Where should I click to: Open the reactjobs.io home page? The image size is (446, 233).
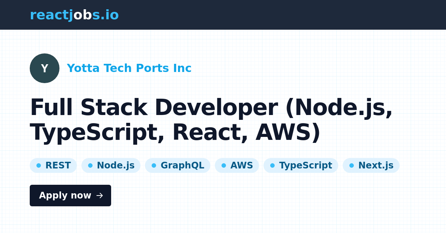(x=74, y=15)
